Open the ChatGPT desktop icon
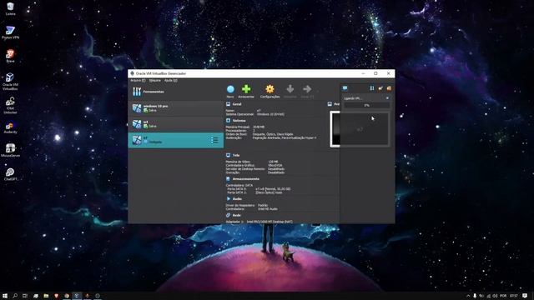The height and width of the screenshot is (300, 534). coord(10,174)
